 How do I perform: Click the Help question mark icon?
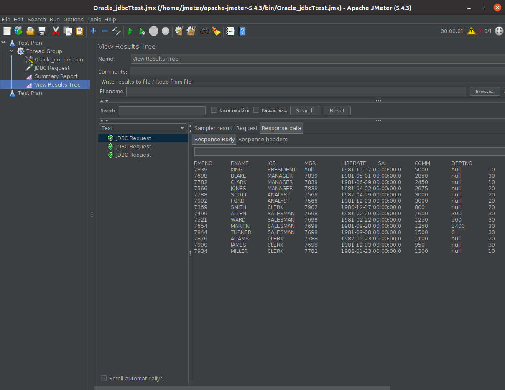tap(242, 31)
